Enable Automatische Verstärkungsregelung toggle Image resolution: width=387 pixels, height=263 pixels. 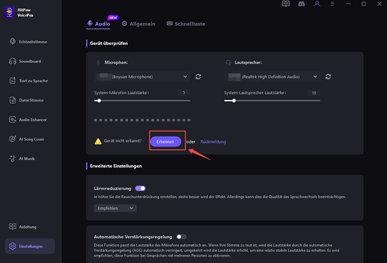coord(181,237)
